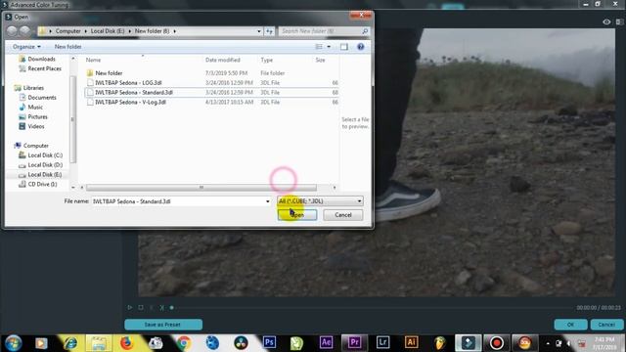626x352 pixels.
Task: Open Local Disk (E:) drive
Action: coord(45,174)
